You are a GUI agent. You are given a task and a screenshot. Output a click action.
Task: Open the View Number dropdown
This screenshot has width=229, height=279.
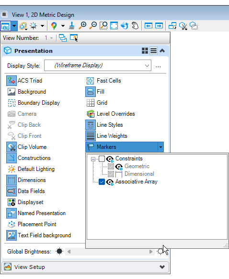pyautogui.click(x=49, y=38)
